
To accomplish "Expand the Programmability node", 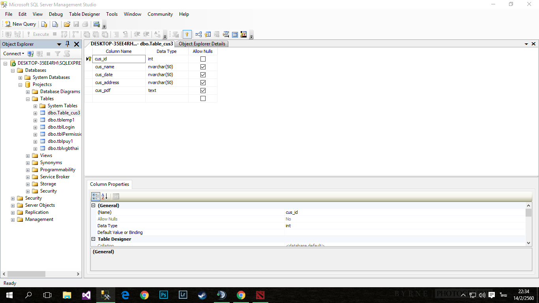I will click(28, 170).
